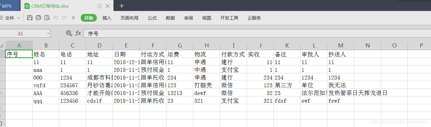Screen dimensions: 431x127
Task: Open the 数据 tab
Action: point(170,18)
